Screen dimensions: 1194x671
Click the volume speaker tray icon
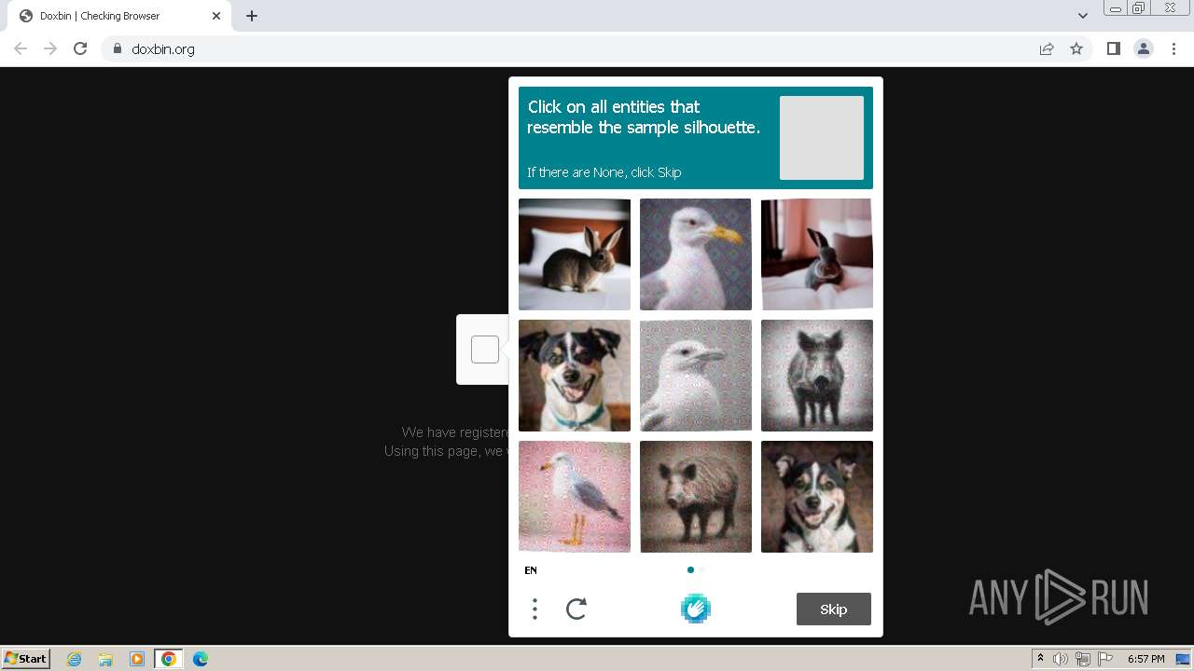[1061, 659]
